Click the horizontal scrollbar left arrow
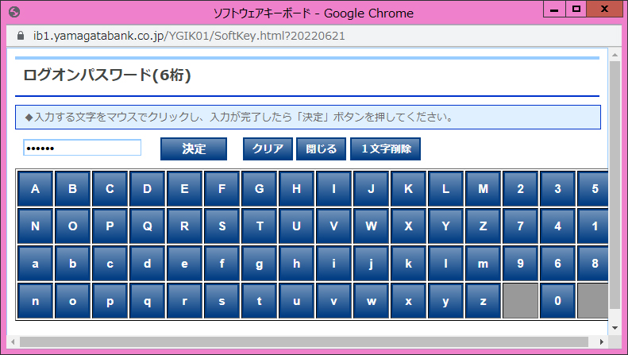Screen dimensions: 628x355 point(13,341)
